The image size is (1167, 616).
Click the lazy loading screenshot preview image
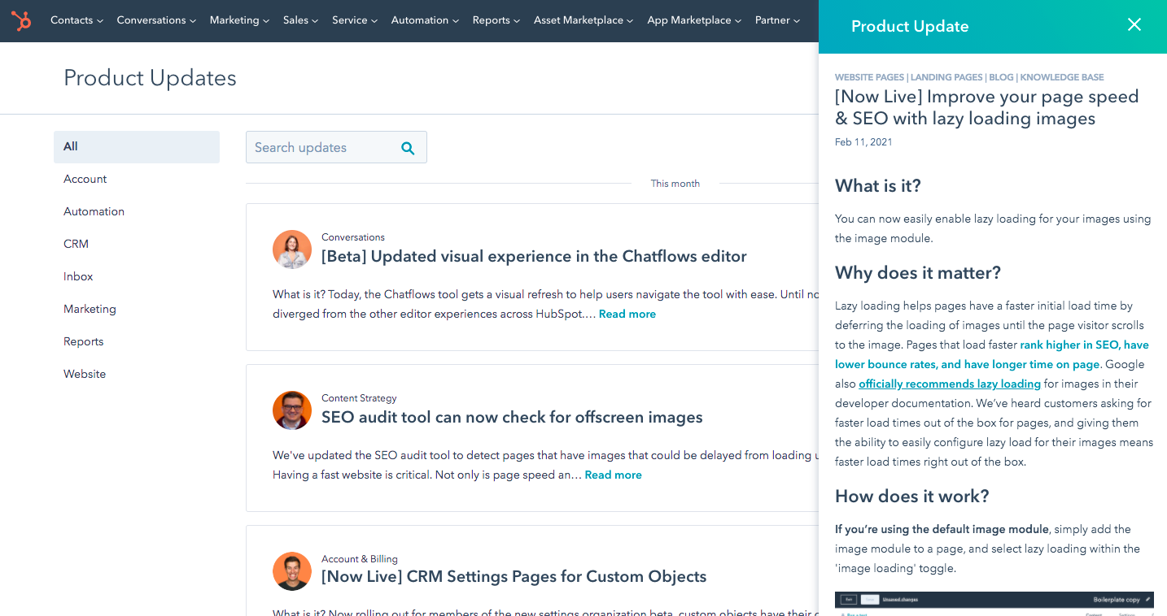(x=994, y=601)
